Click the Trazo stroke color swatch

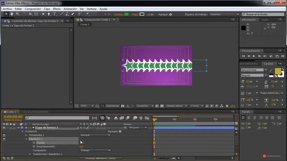click(142, 14)
